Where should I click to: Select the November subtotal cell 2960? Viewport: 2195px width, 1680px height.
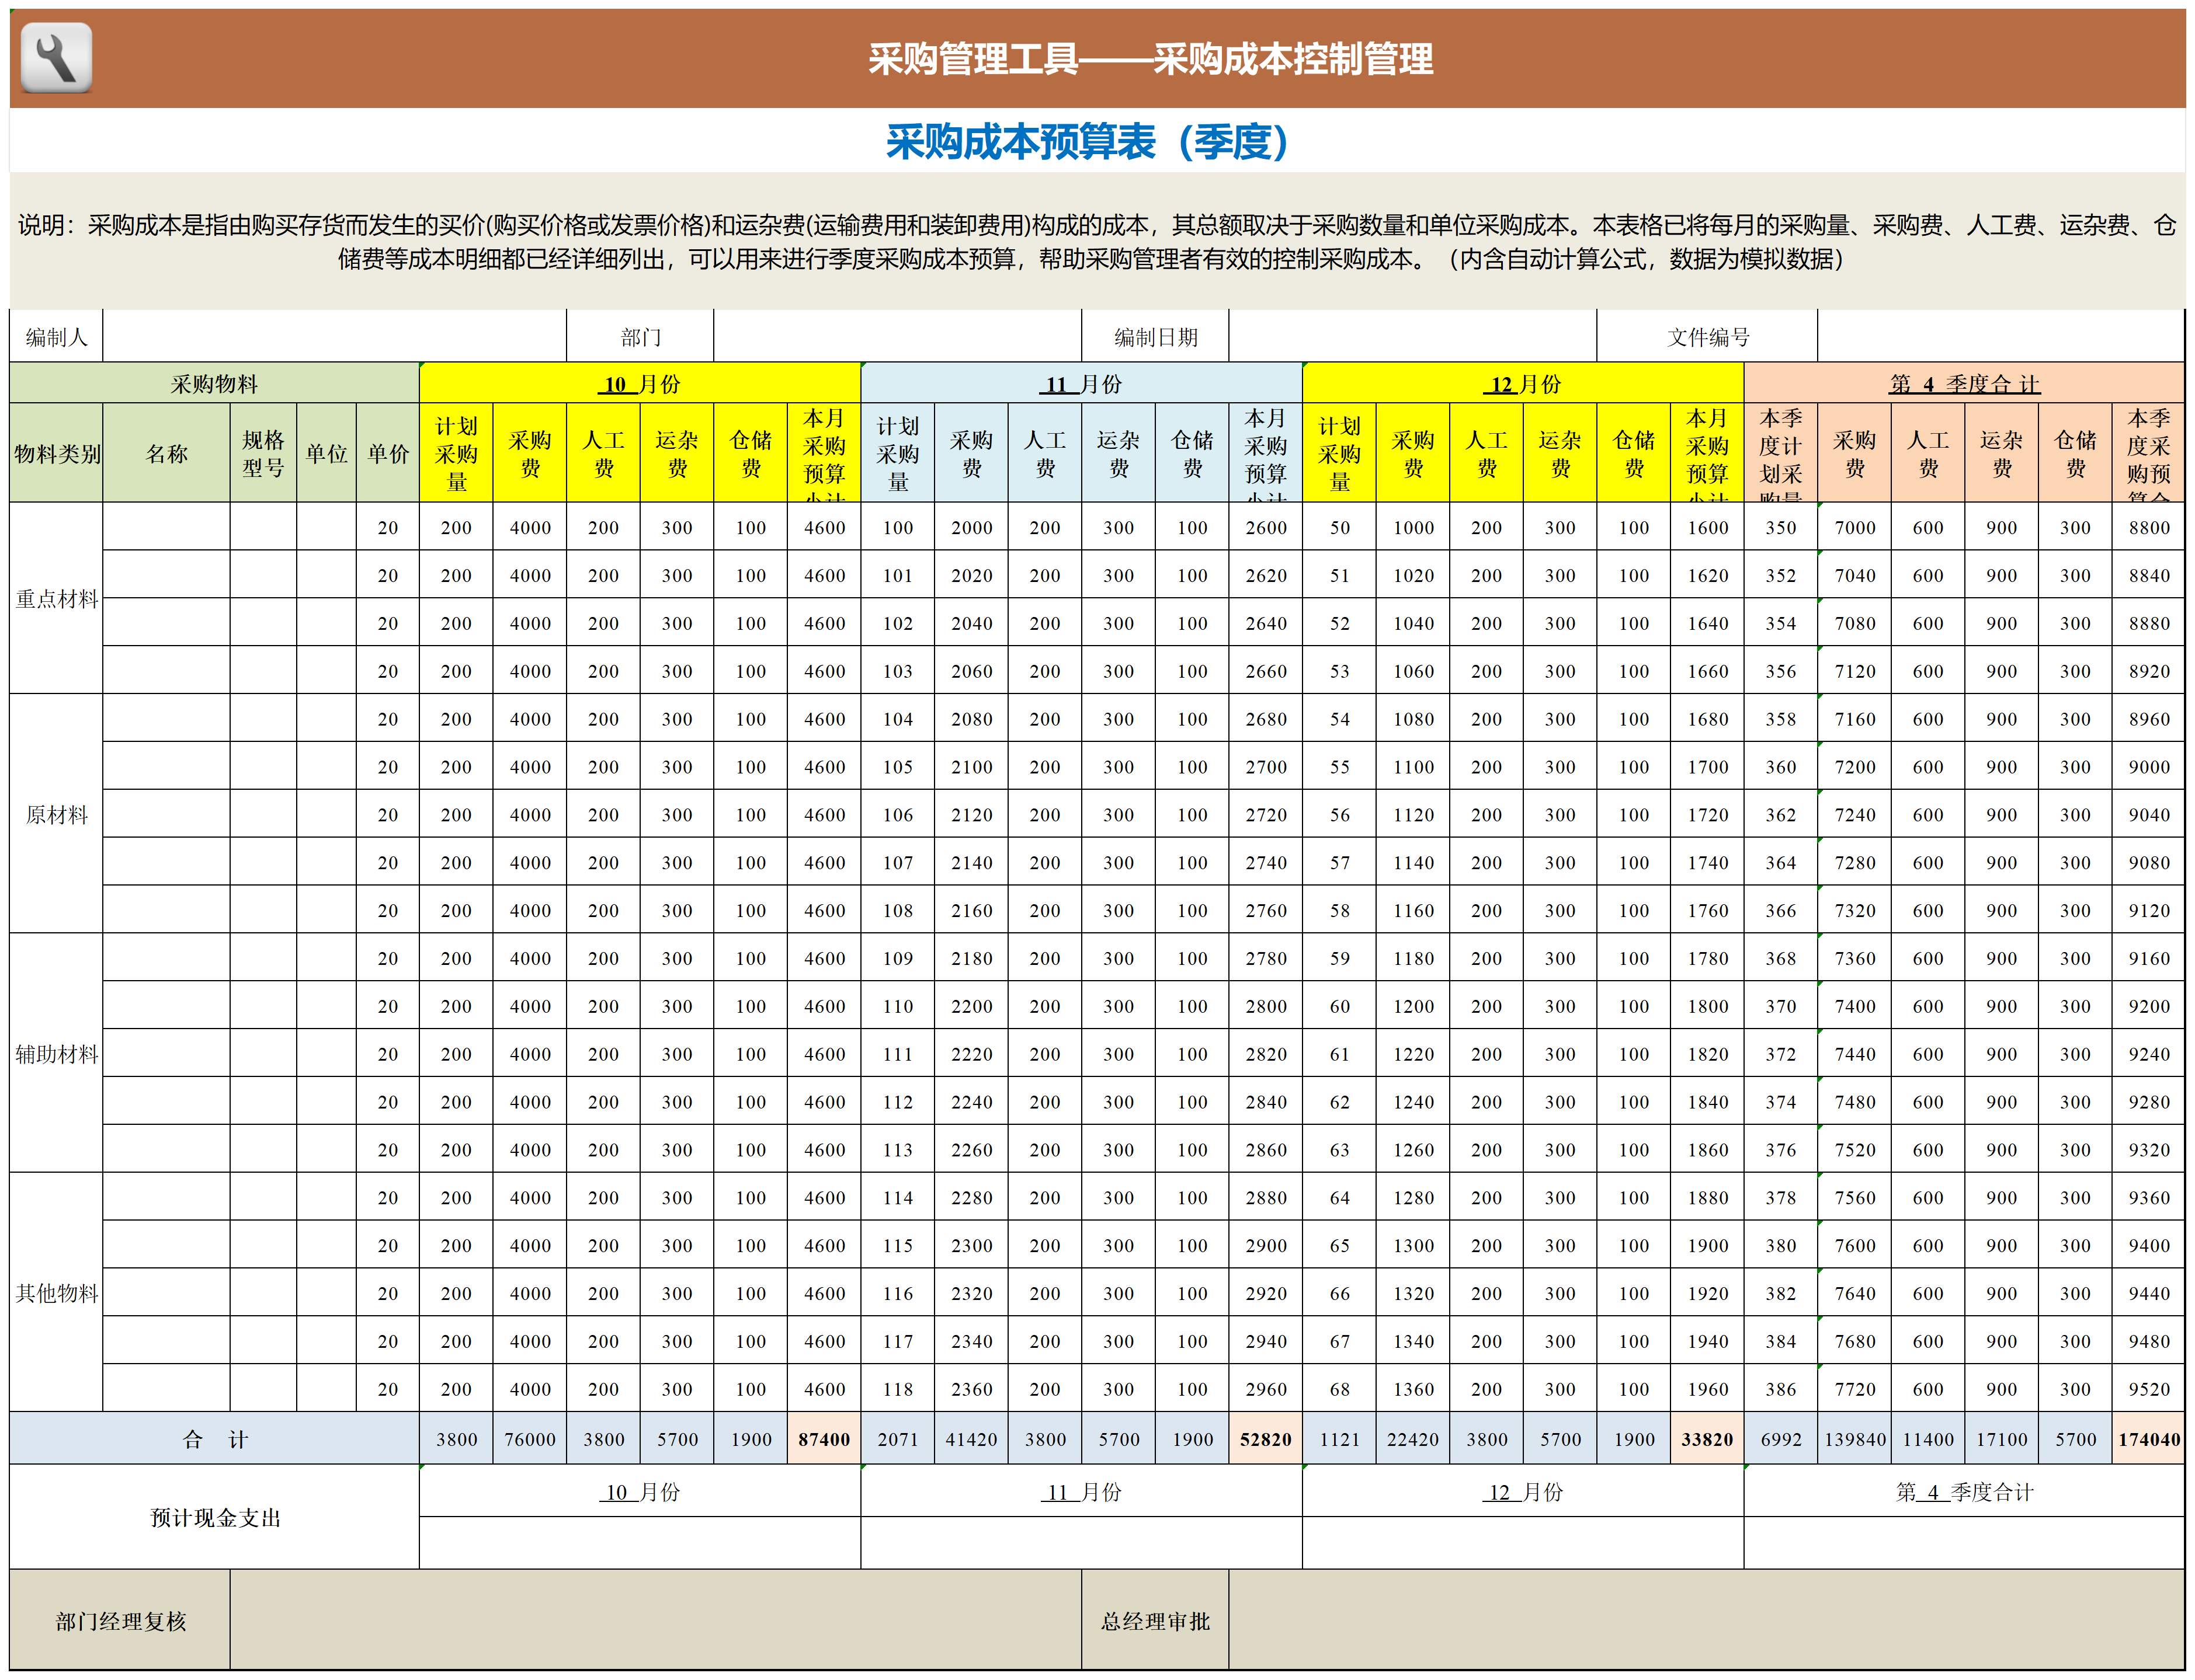pos(1266,1388)
